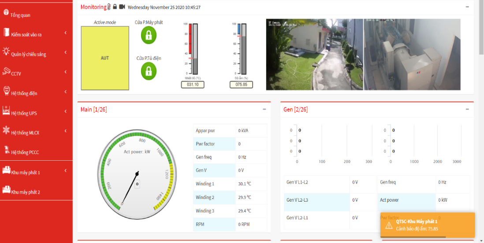Image resolution: width=484 pixels, height=243 pixels.
Task: Collapse the Main [1/26] panel
Action: (x=264, y=109)
